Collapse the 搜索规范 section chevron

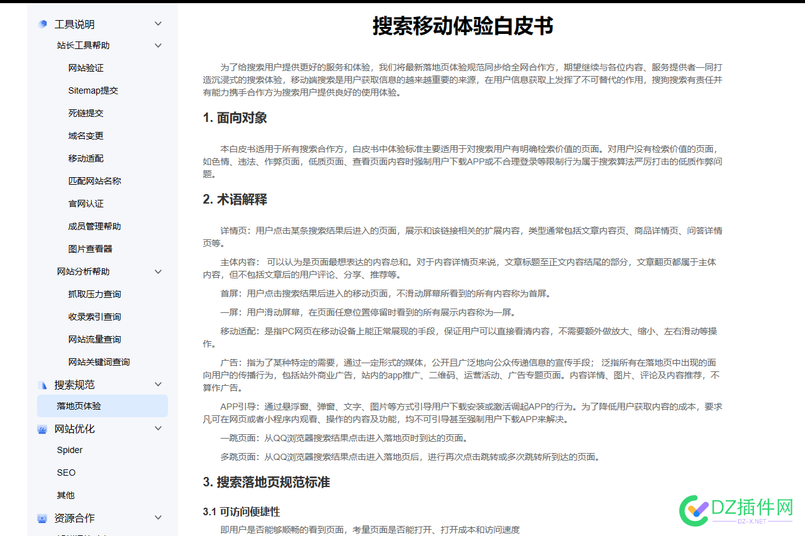point(158,385)
